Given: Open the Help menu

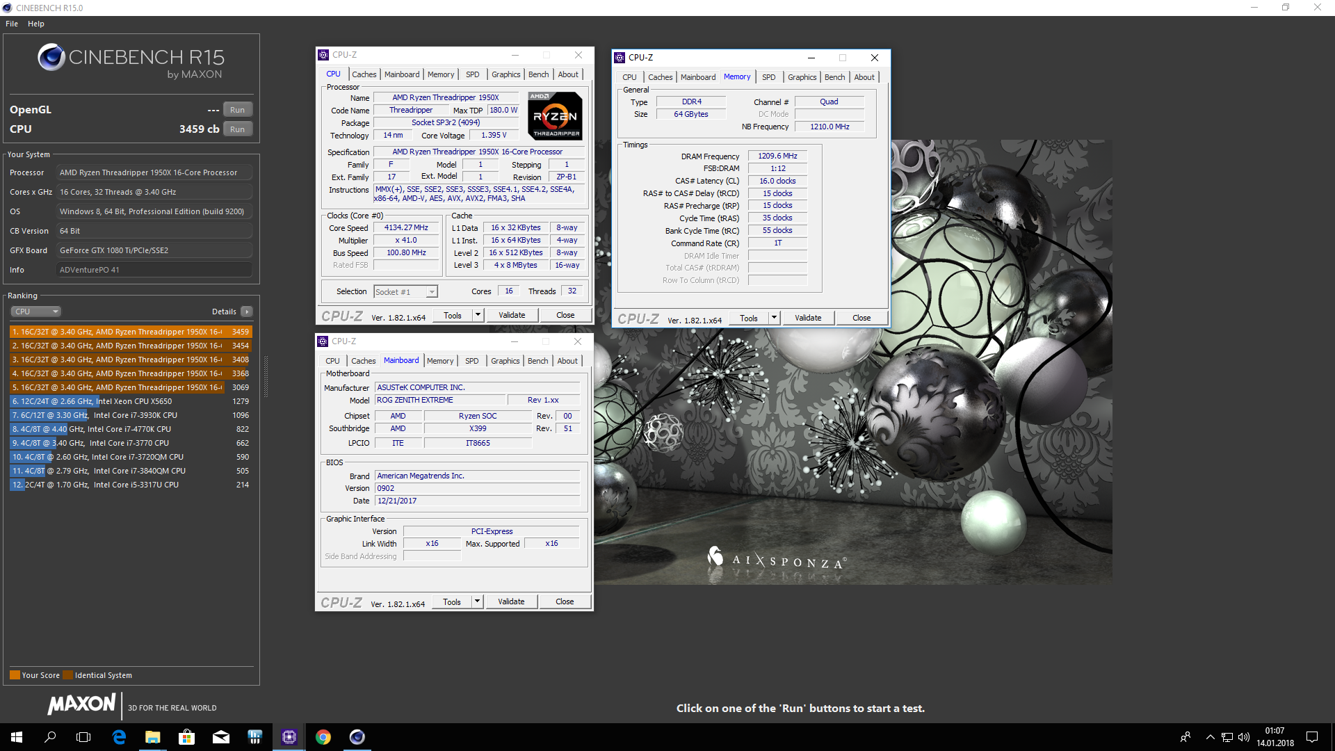Looking at the screenshot, I should coord(36,24).
